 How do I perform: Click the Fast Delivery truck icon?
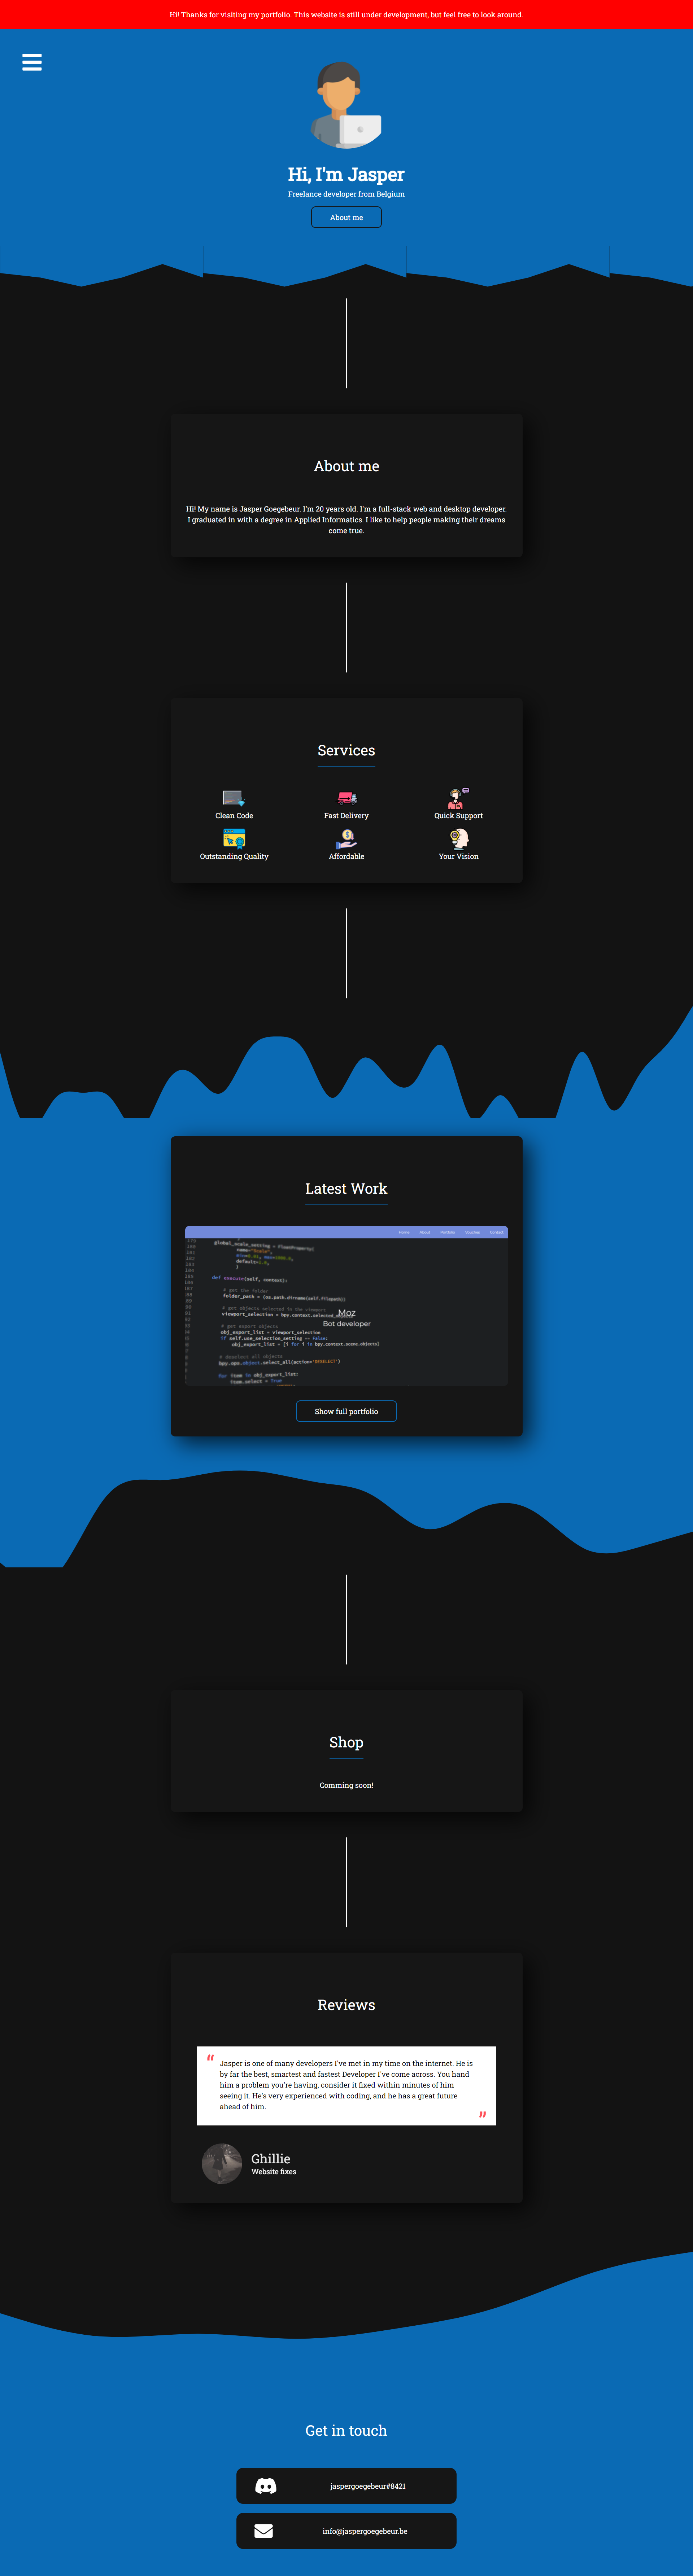point(347,798)
